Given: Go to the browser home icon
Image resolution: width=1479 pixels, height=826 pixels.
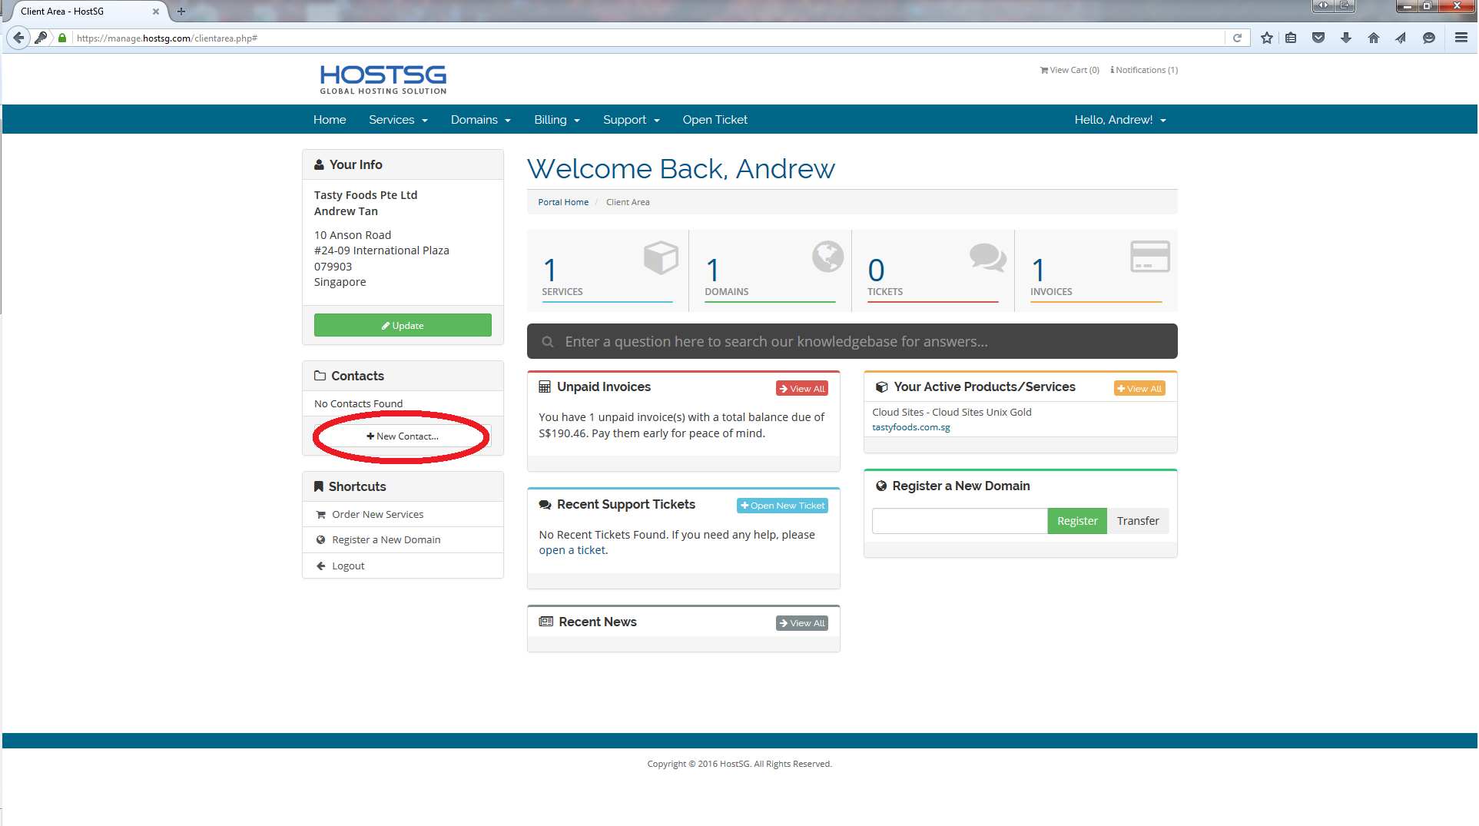Looking at the screenshot, I should click(x=1374, y=38).
